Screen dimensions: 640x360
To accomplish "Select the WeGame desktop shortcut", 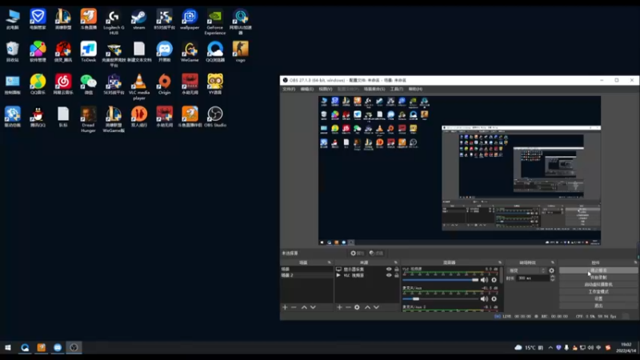I will click(190, 51).
